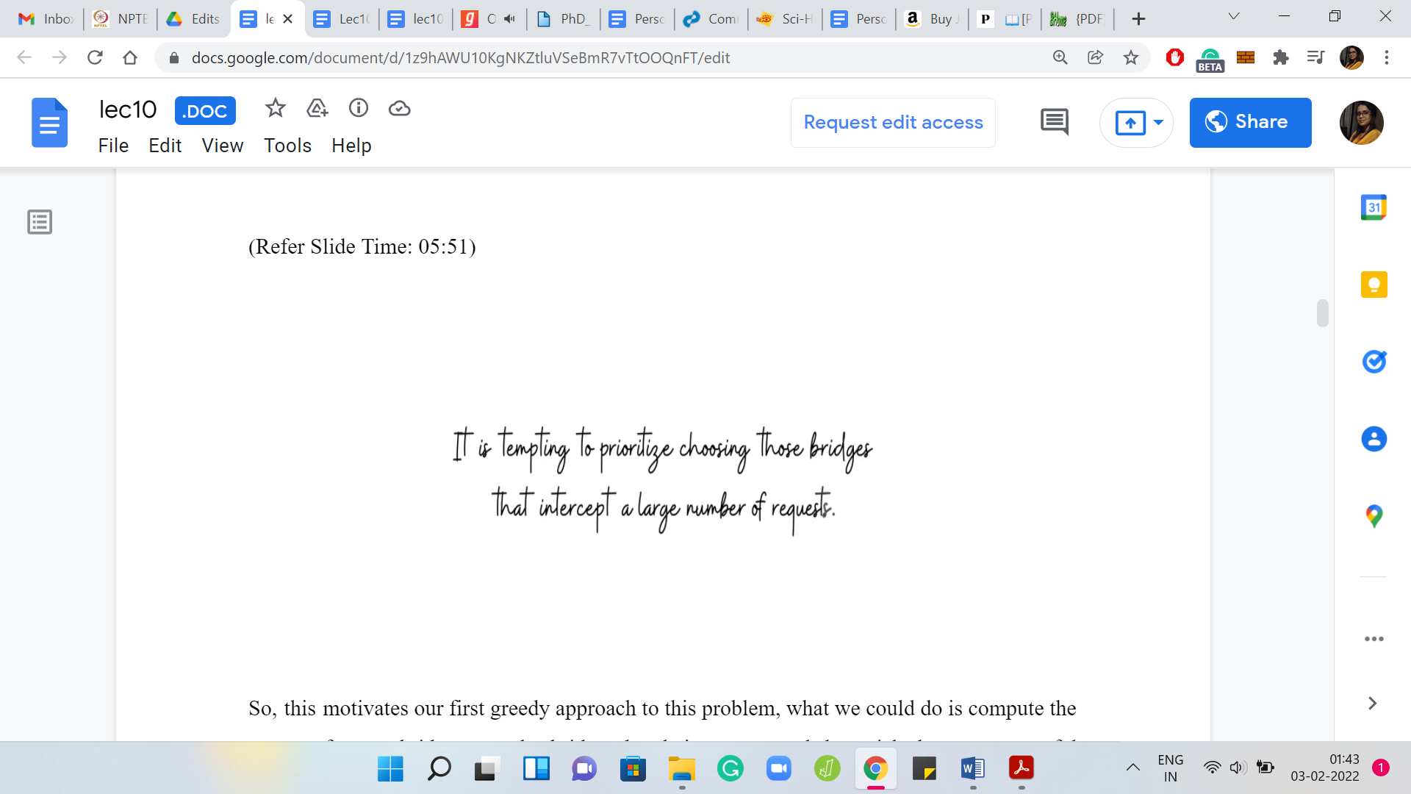Star the lec10 document
The width and height of the screenshot is (1411, 794).
point(275,109)
